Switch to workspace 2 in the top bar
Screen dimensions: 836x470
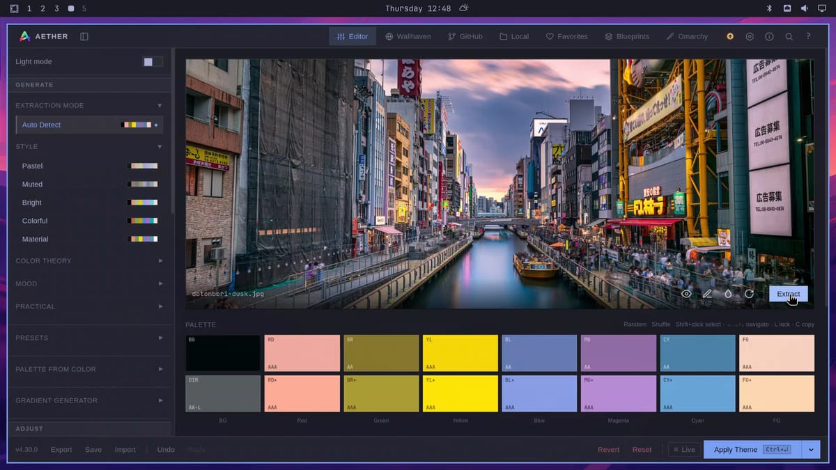pyautogui.click(x=42, y=8)
